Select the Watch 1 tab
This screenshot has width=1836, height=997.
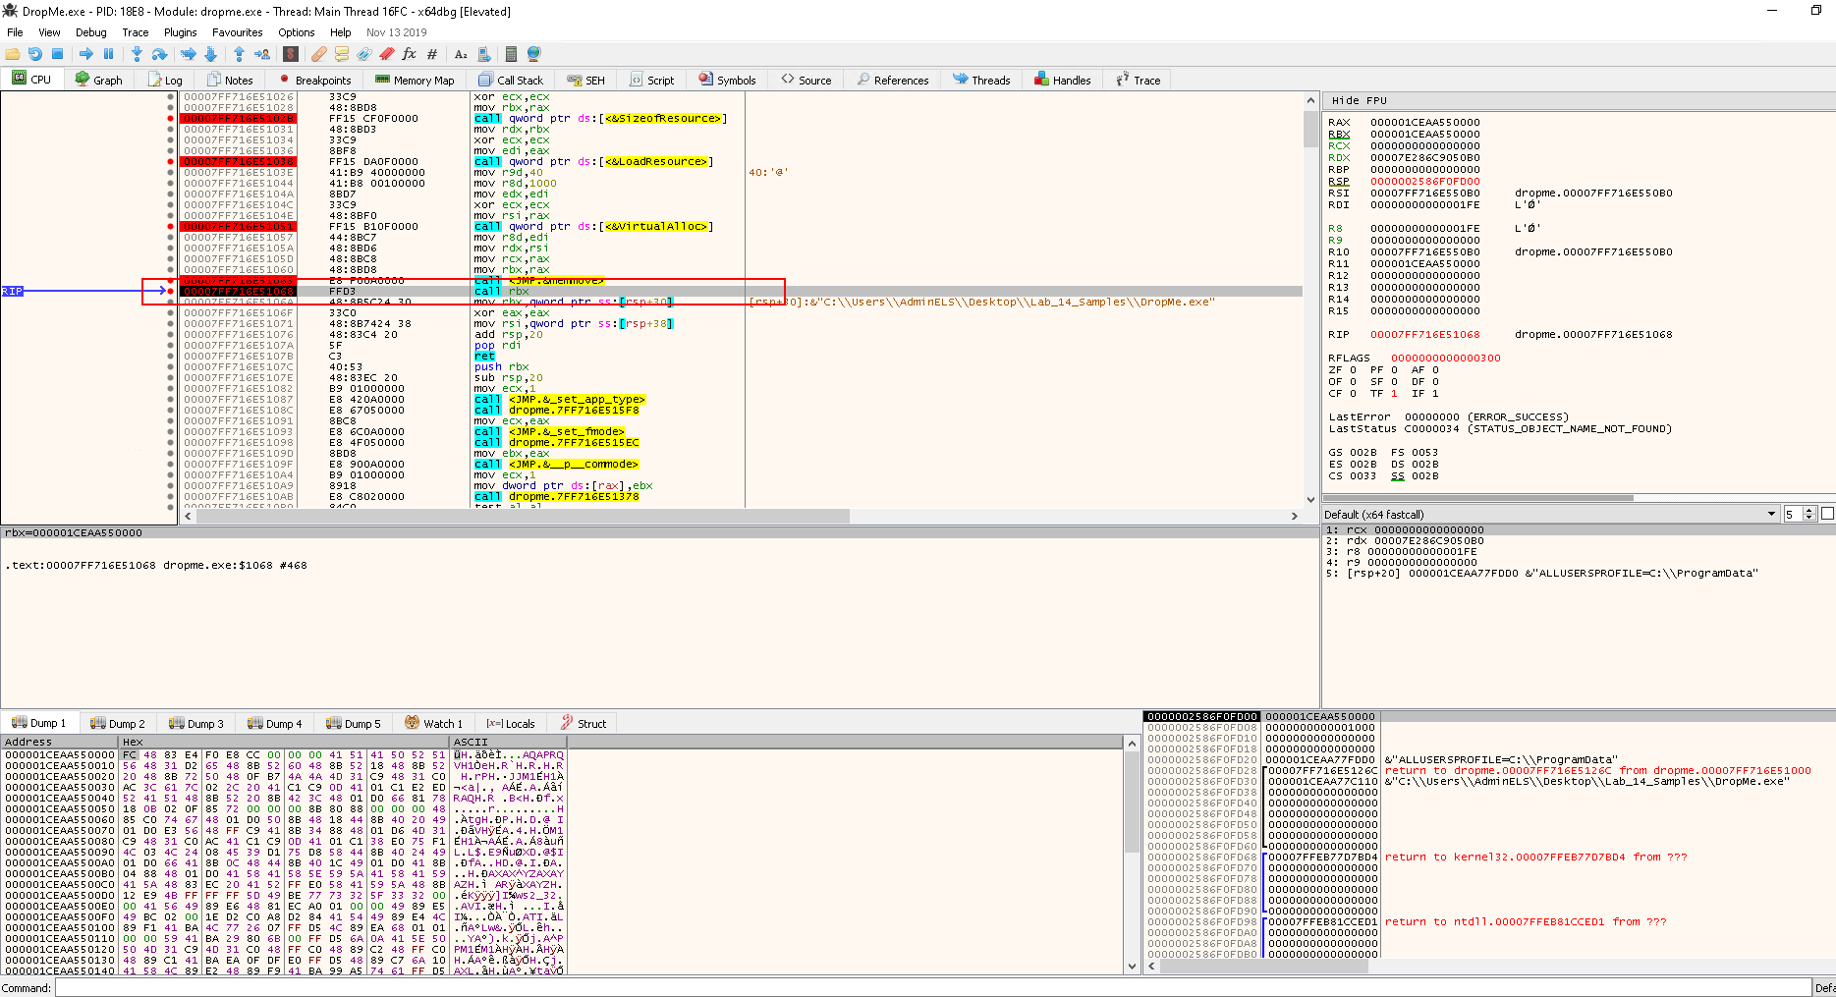[433, 723]
